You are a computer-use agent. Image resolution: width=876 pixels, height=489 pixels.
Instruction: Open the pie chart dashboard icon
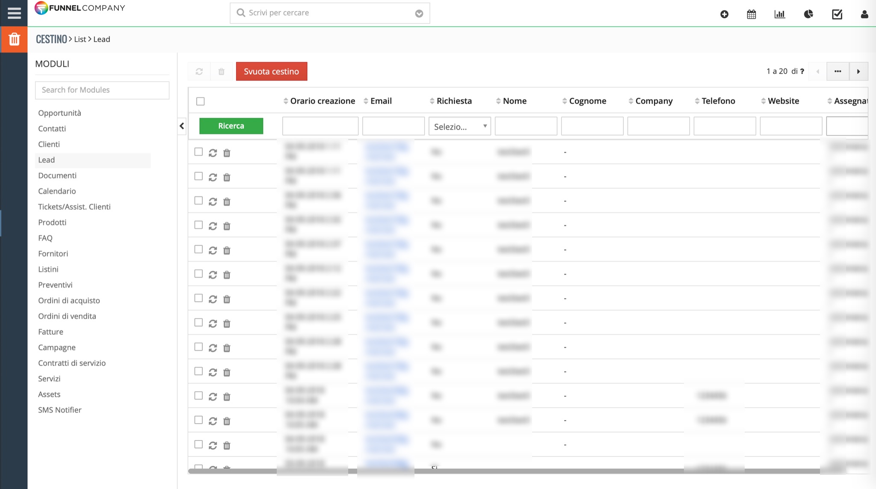pyautogui.click(x=808, y=14)
